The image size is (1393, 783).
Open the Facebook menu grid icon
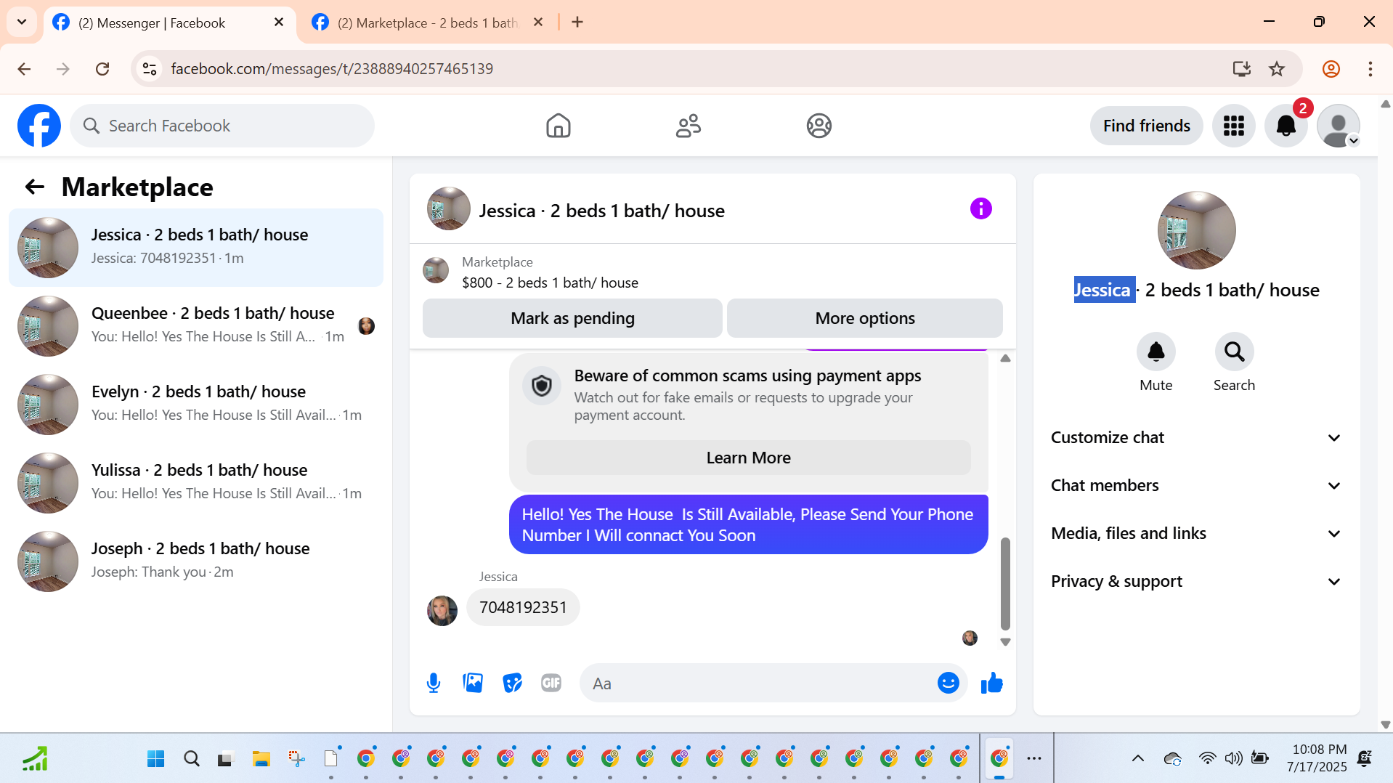point(1233,126)
